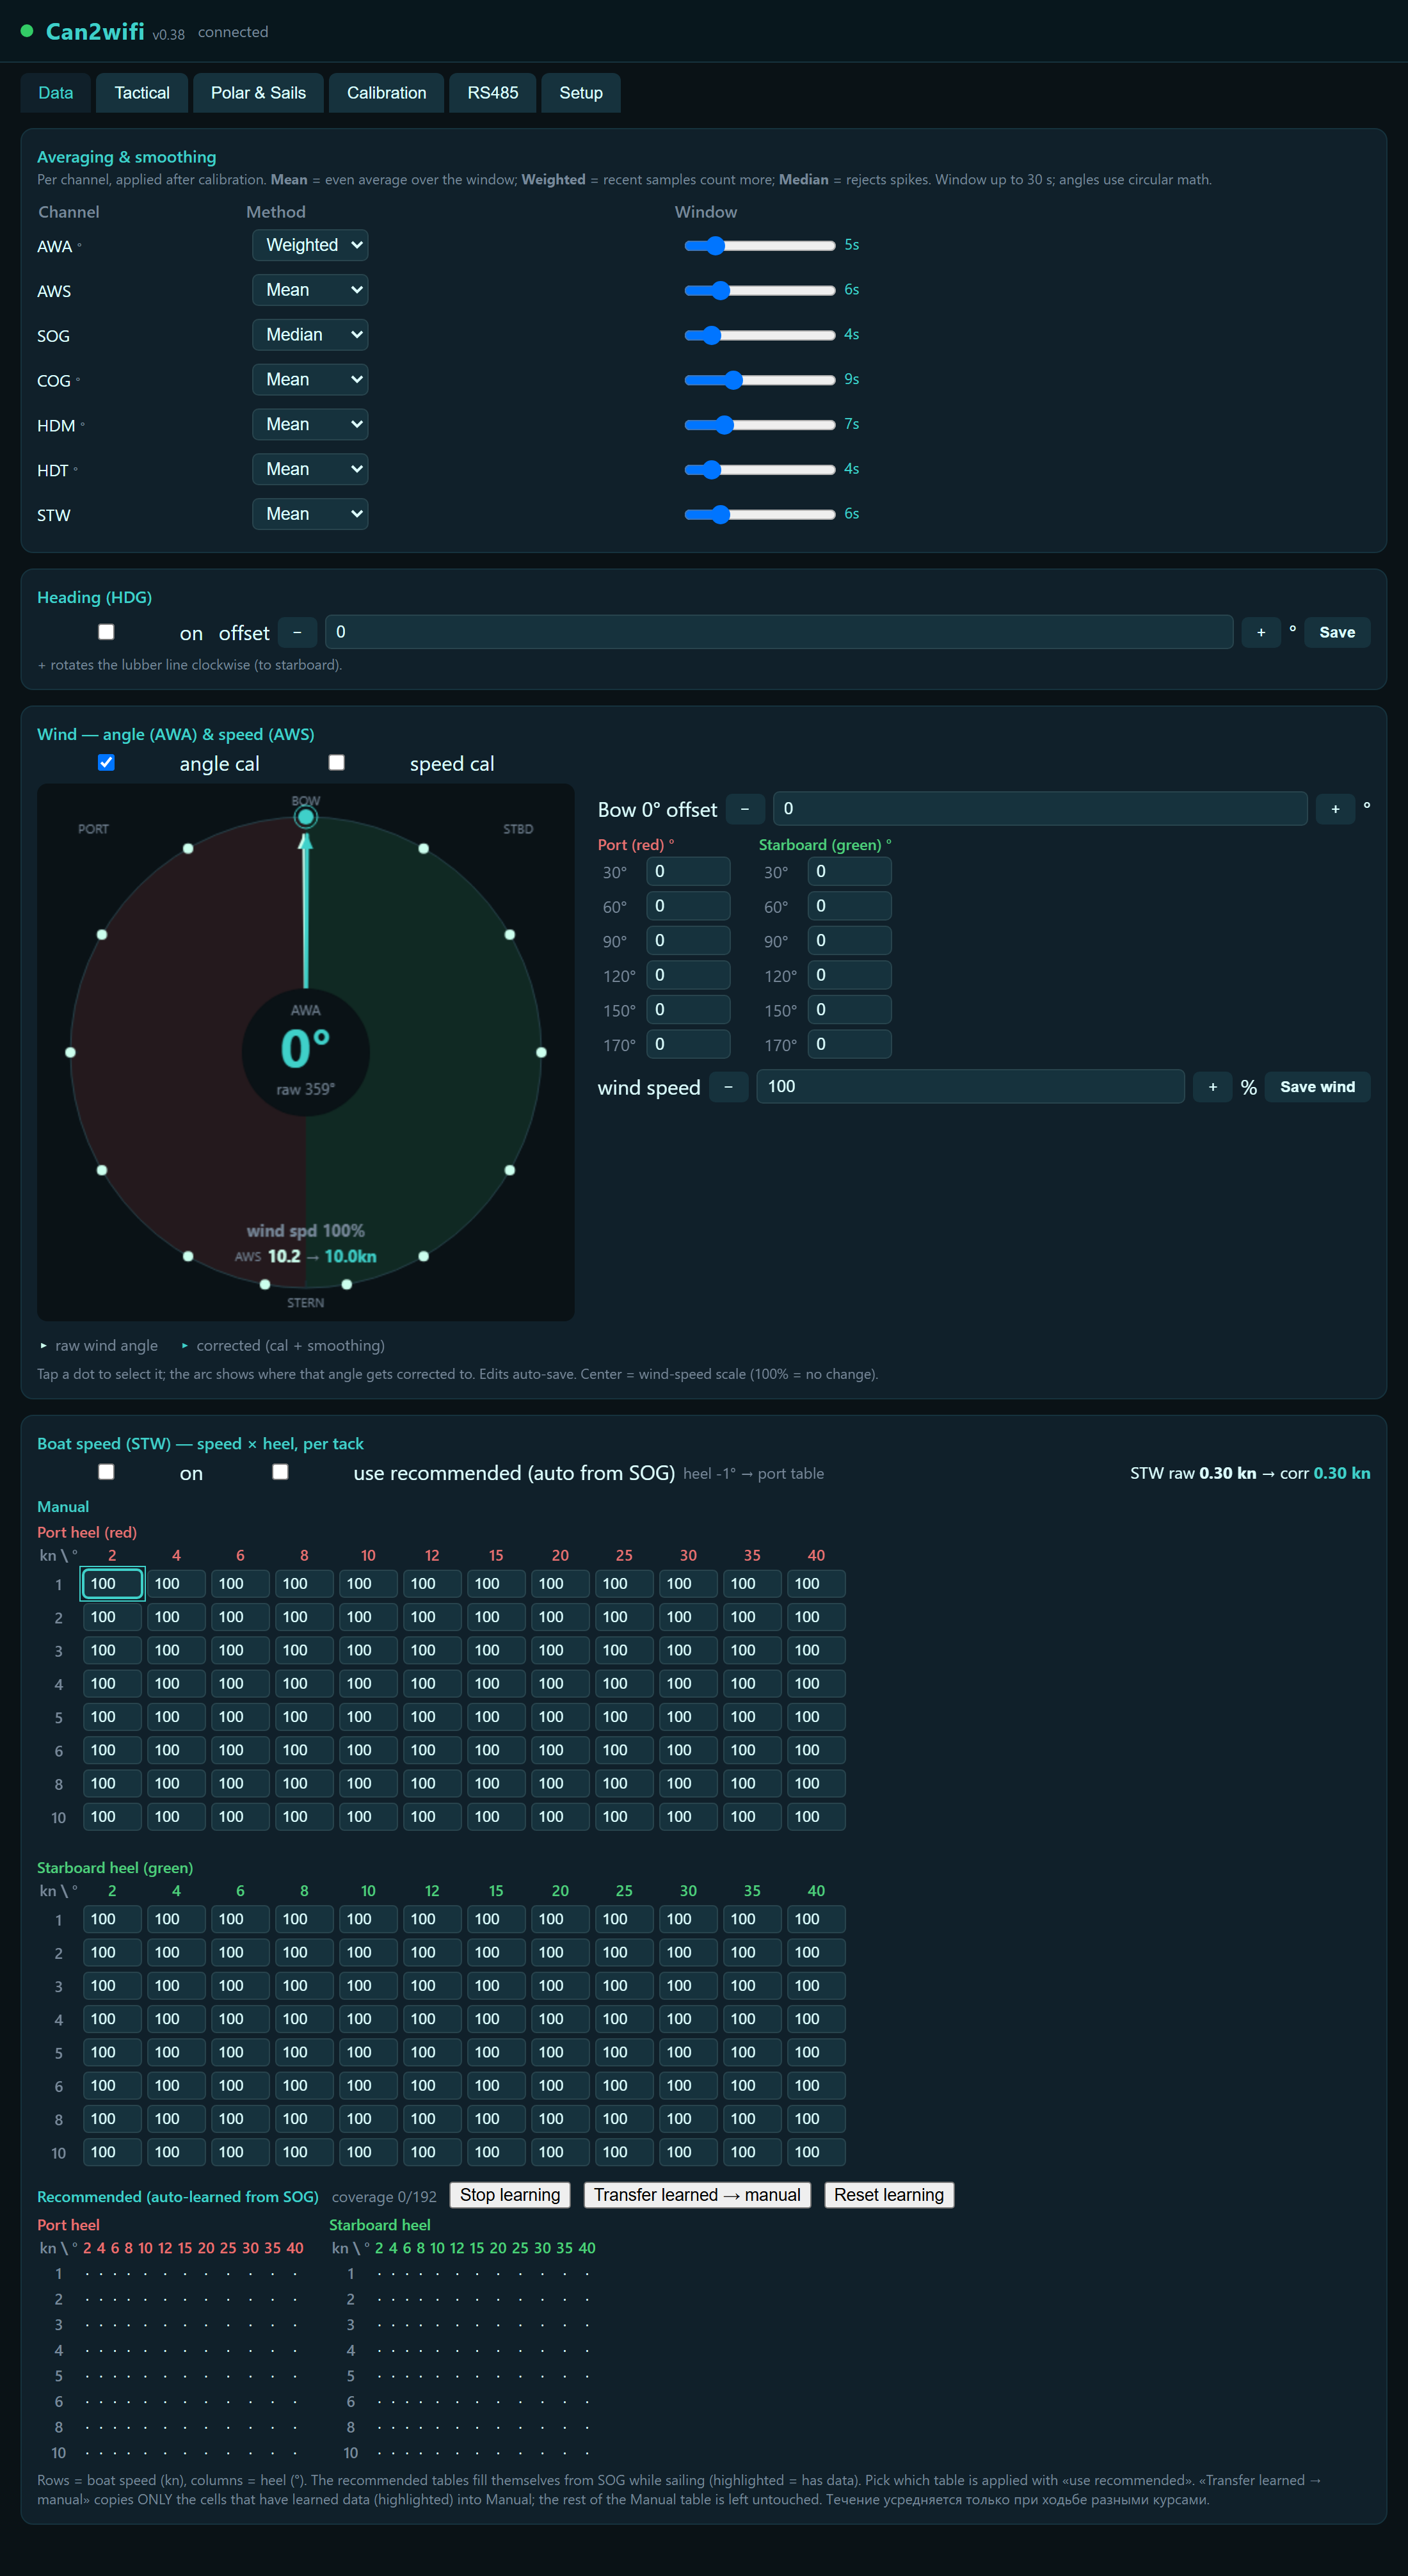Open the RS485 tab
Image resolution: width=1408 pixels, height=2576 pixels.
493,93
